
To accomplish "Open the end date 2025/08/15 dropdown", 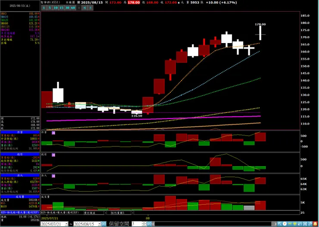I will pyautogui.click(x=100, y=224).
